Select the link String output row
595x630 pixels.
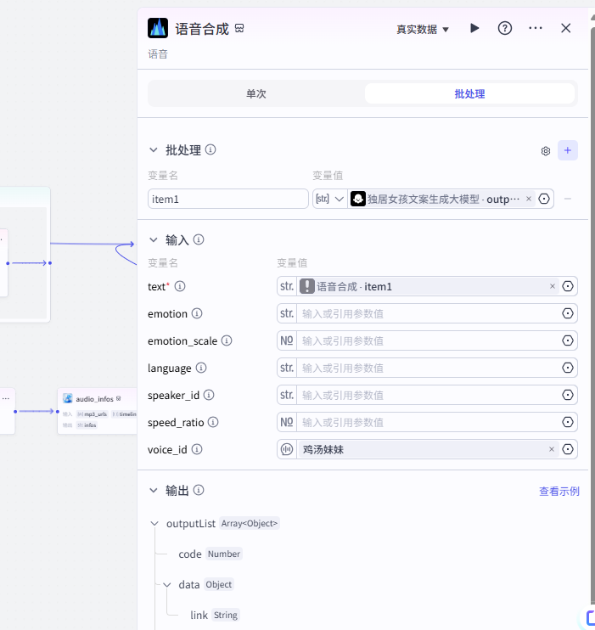point(215,615)
